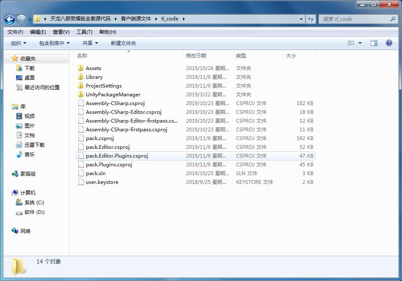Select the Assets folder icon

[x=81, y=68]
